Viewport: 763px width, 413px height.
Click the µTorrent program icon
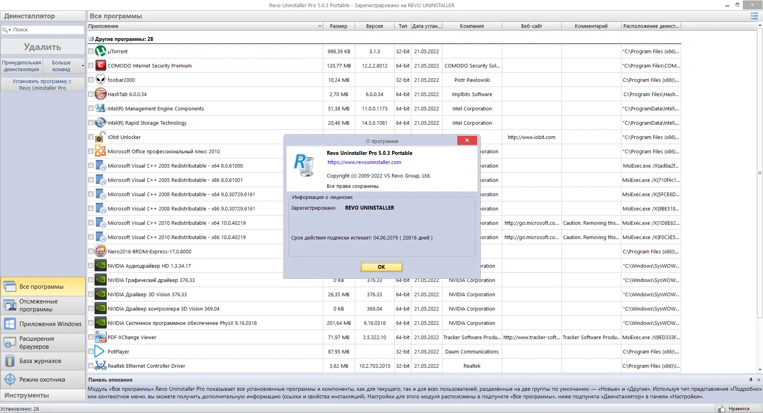pos(101,51)
